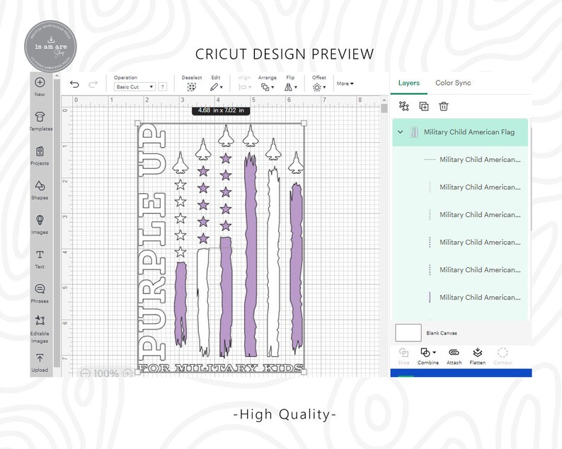The height and width of the screenshot is (449, 562).
Task: Click the canvas vertical scrollbar
Action: coord(384,108)
